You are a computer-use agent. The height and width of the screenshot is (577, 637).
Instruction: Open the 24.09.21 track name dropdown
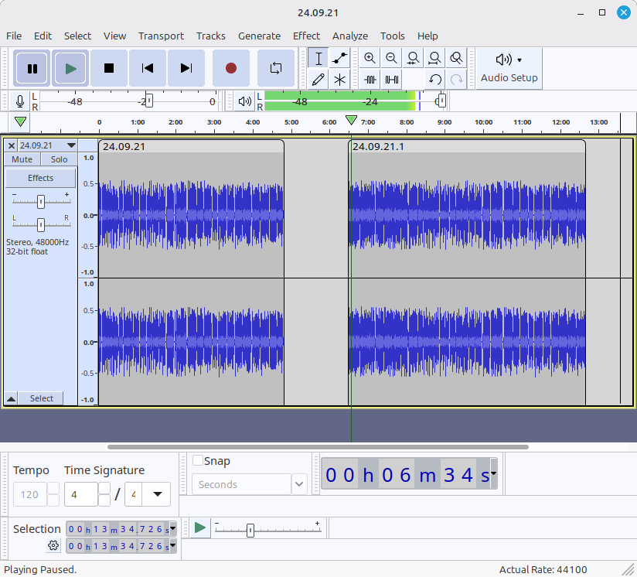[x=71, y=145]
